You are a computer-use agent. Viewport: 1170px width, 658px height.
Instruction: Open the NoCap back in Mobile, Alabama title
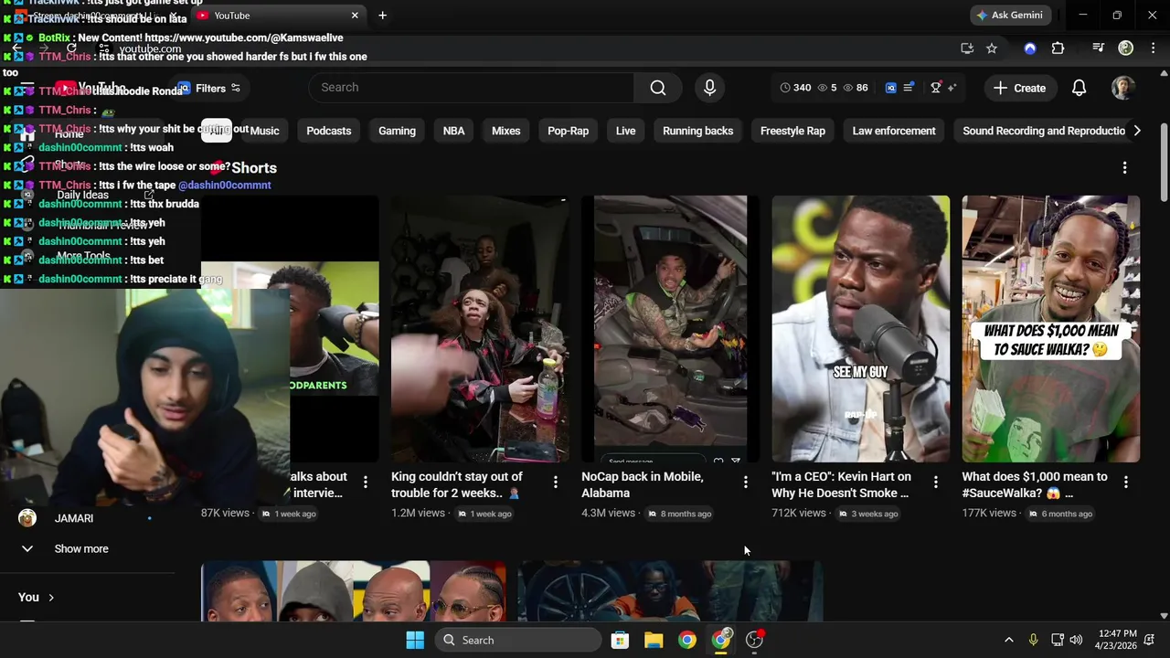pyautogui.click(x=642, y=484)
